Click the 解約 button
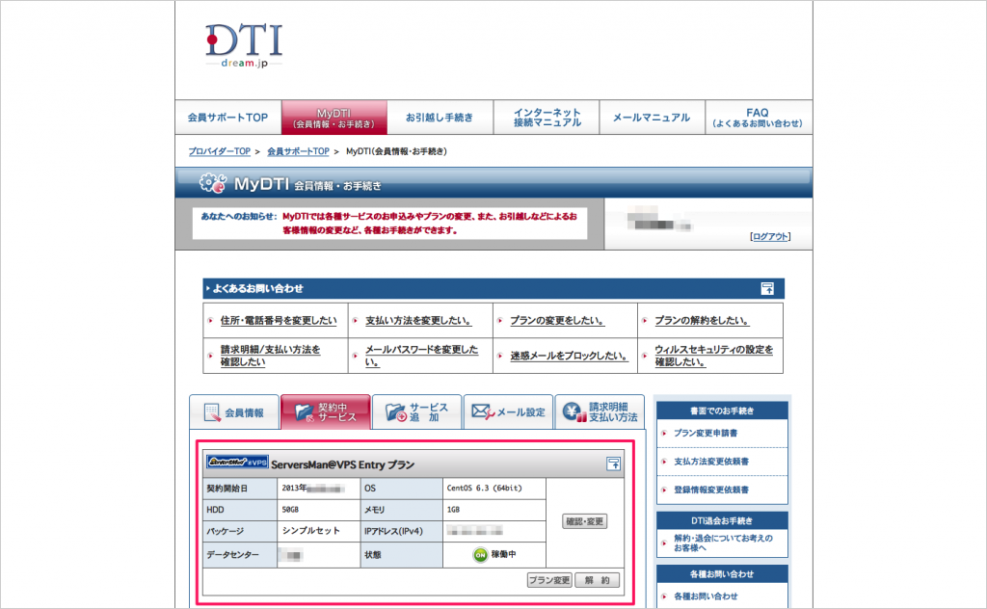Image resolution: width=987 pixels, height=609 pixels. [x=597, y=580]
